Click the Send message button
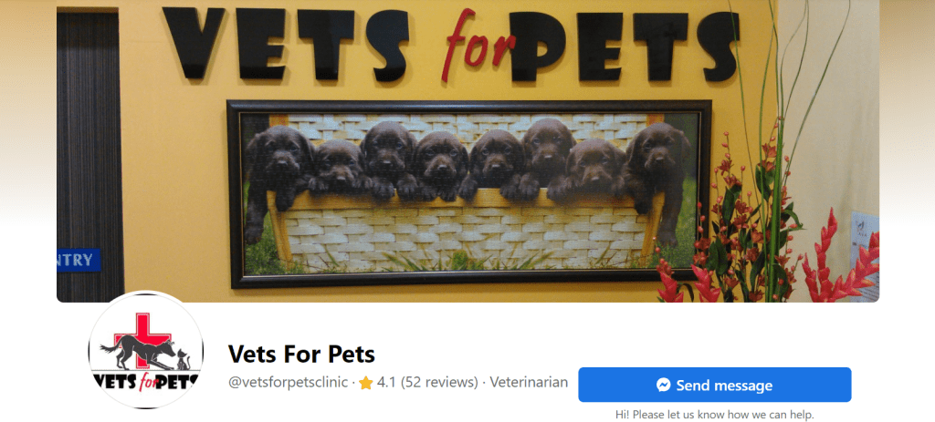This screenshot has width=935, height=422. (x=714, y=385)
